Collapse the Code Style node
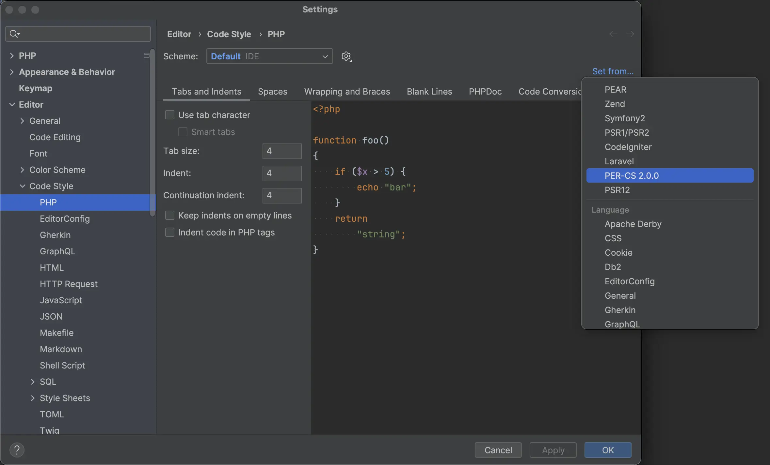The image size is (770, 465). pos(22,186)
